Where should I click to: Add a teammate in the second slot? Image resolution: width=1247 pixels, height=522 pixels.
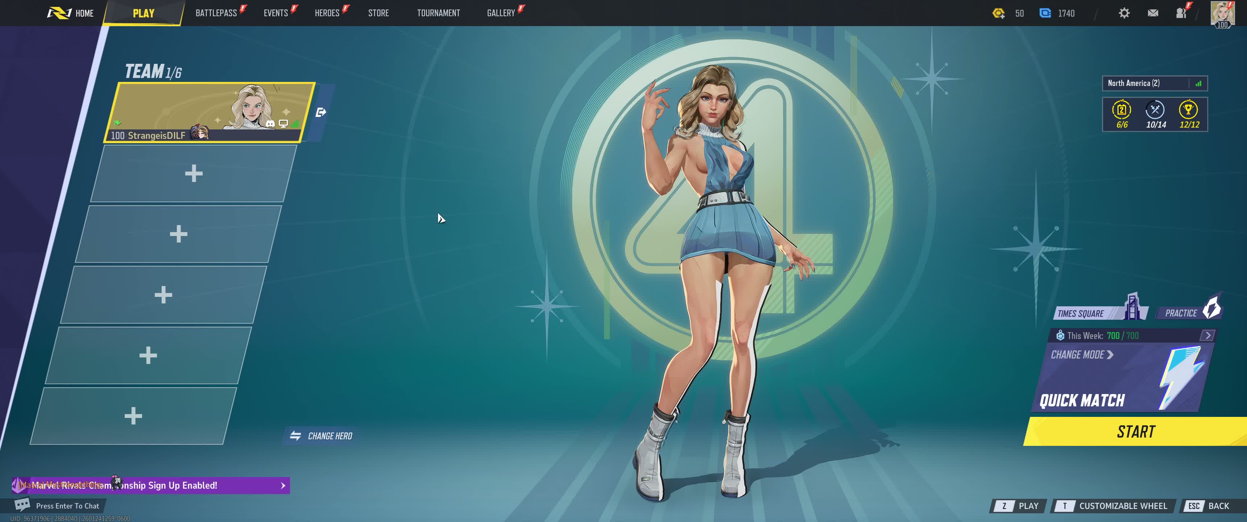(193, 173)
